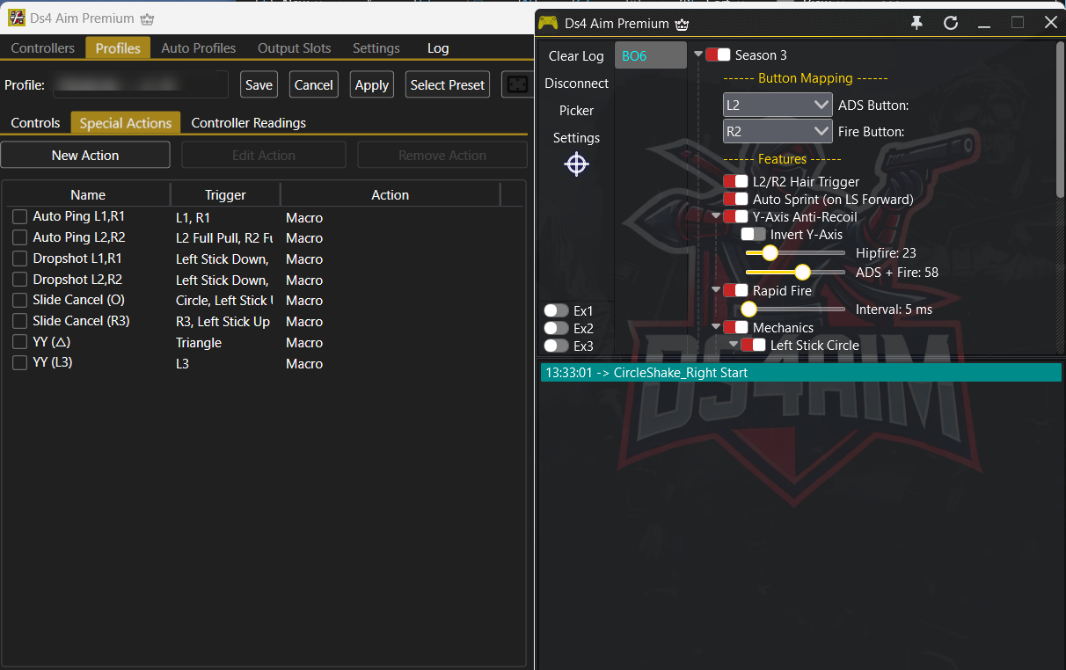1066x670 pixels.
Task: Toggle the Season 3 switch
Action: pos(718,55)
